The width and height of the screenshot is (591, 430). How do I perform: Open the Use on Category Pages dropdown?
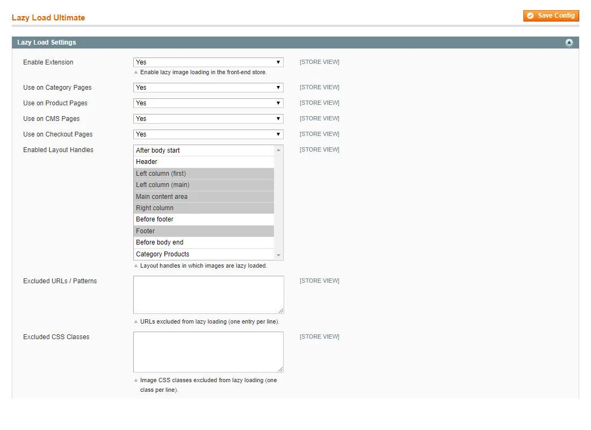tap(208, 88)
